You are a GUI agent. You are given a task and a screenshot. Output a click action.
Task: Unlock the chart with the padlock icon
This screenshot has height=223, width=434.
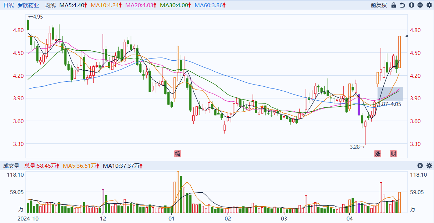point(394,5)
